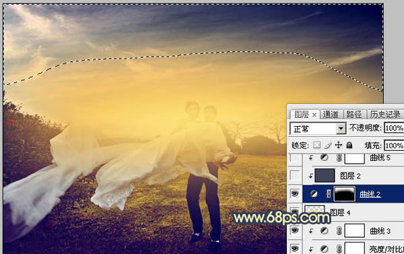Toggle visibility of the 曲线 3 layer
Viewport: 404px width, 254px height.
click(x=295, y=230)
